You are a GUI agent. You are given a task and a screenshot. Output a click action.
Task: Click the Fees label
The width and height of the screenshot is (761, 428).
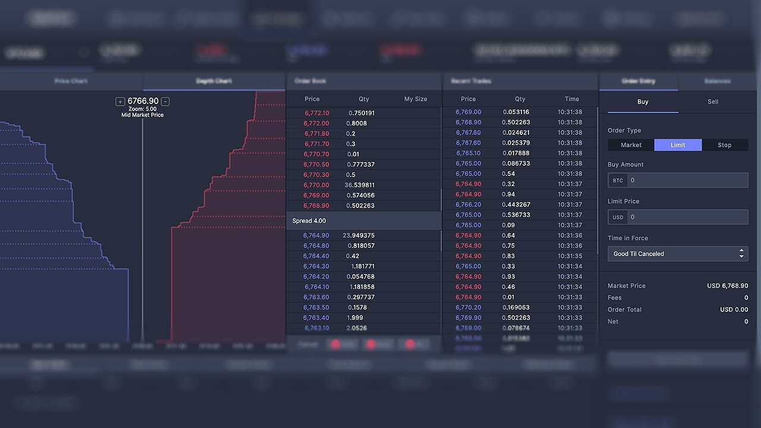coord(615,298)
